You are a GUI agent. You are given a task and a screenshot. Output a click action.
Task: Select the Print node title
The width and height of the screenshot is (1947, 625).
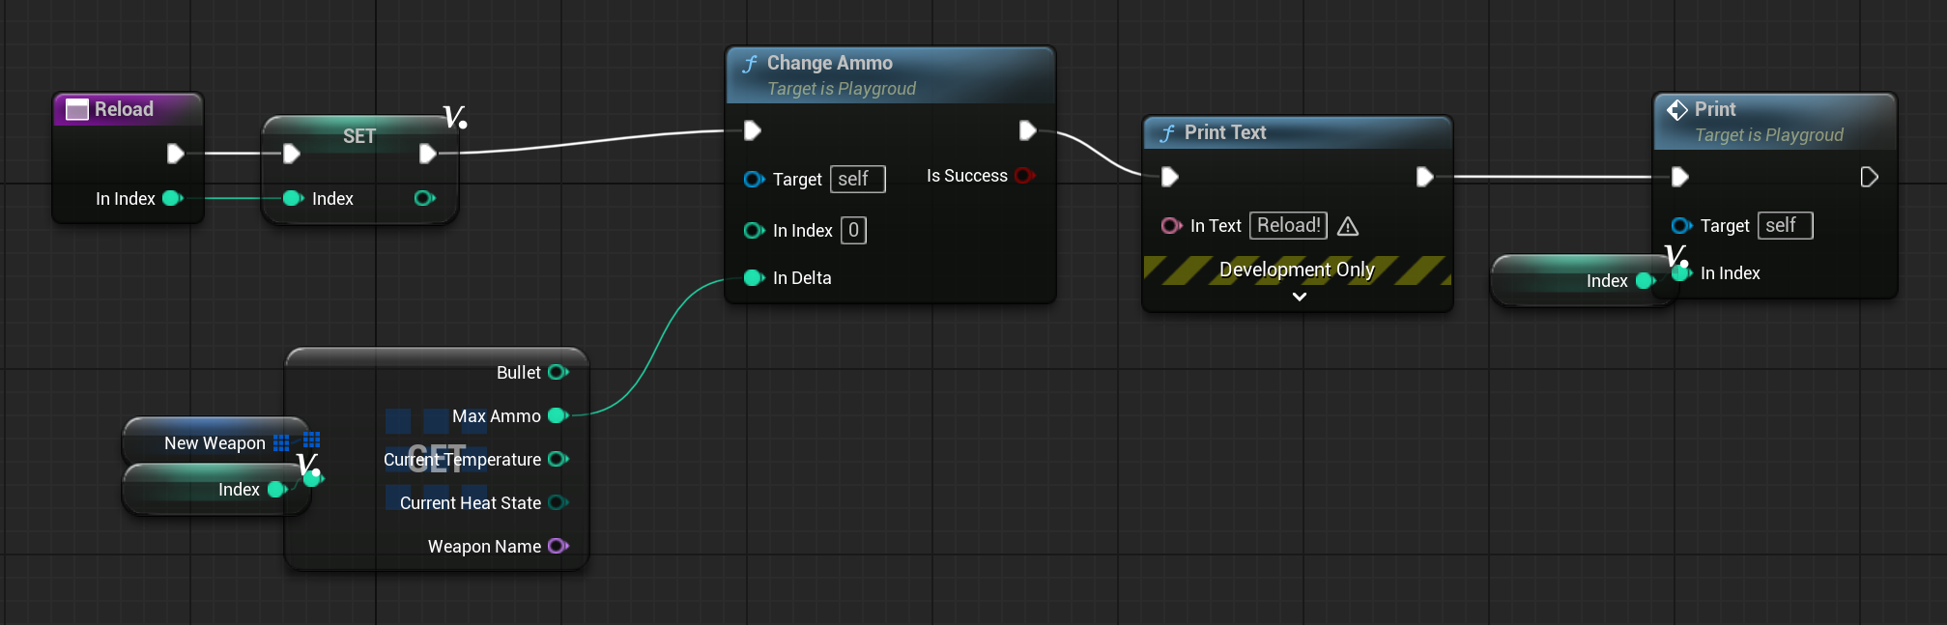(x=1715, y=109)
